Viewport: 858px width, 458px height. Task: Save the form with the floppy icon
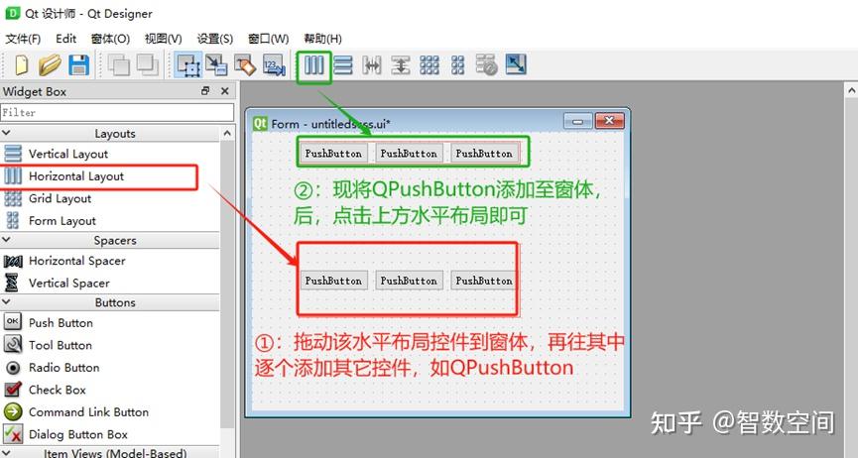click(78, 65)
